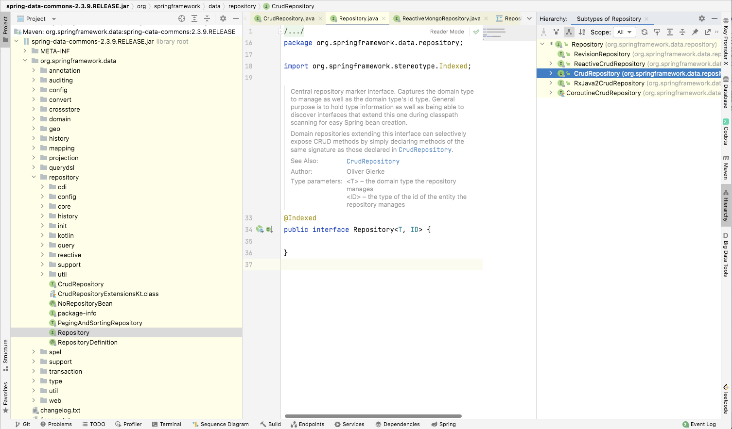Expand ReactiveCrudRepository node in Hierarchy
732x429 pixels.
551,64
